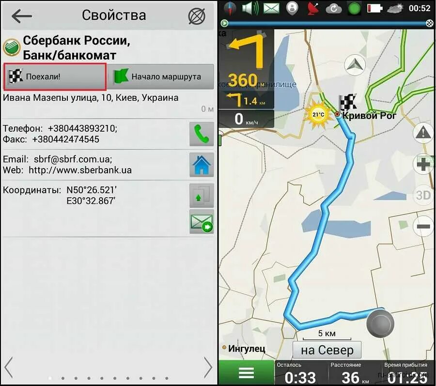Tap the sun weather icon 21°C on map
This screenshot has height=386, width=436.
coord(318,114)
